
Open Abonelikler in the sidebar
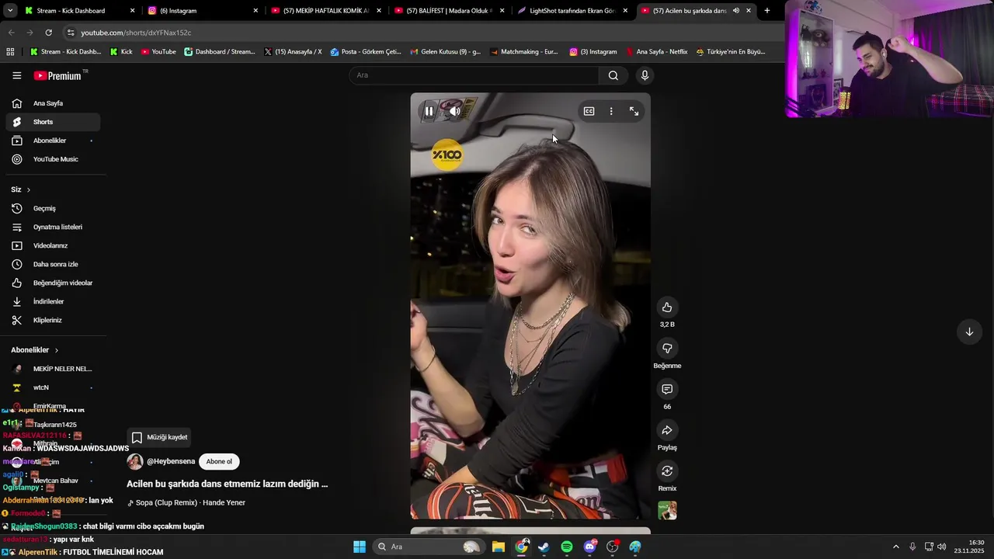tap(53, 141)
